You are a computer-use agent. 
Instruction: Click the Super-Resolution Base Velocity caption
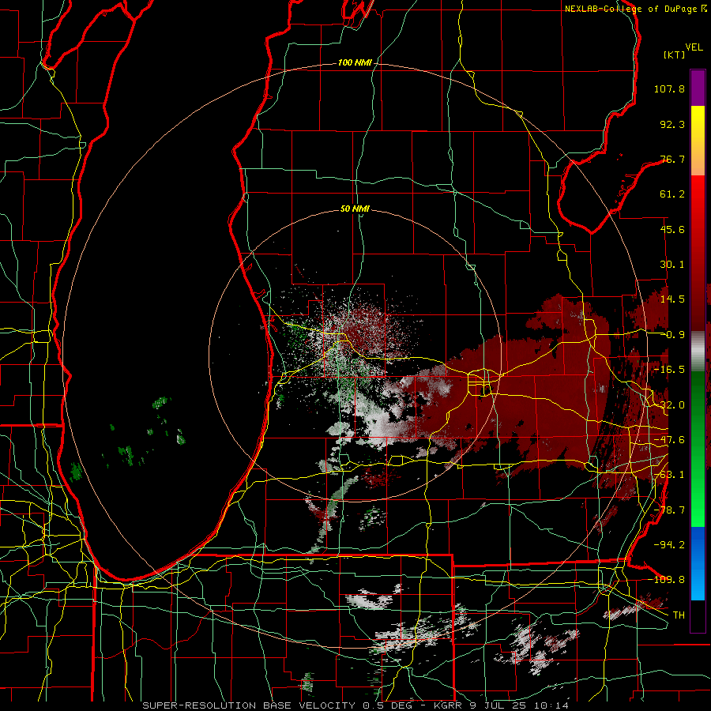click(355, 705)
